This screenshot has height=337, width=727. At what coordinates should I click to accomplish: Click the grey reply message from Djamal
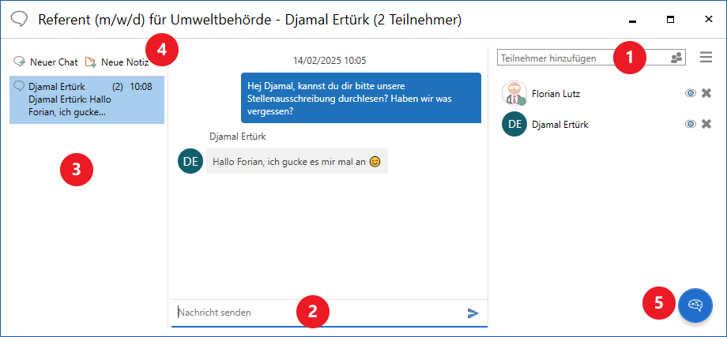pos(296,162)
